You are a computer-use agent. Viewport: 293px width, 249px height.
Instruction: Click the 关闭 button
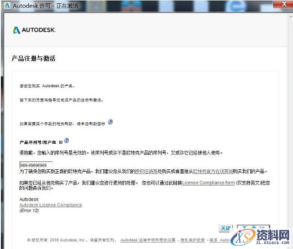coord(226,229)
